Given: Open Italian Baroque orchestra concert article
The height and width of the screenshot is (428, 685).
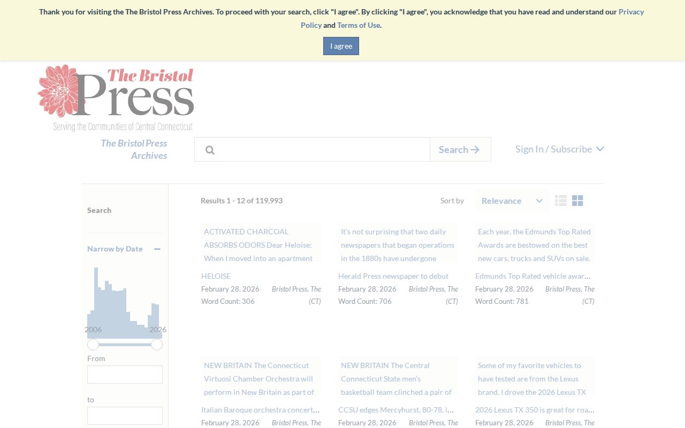Looking at the screenshot, I should [x=261, y=410].
